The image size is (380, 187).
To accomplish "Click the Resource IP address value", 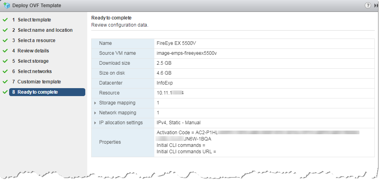I will pyautogui.click(x=170, y=93).
